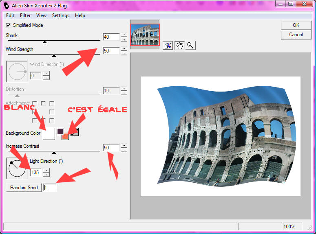Click the OK button
This screenshot has height=234, width=316.
coord(296,25)
